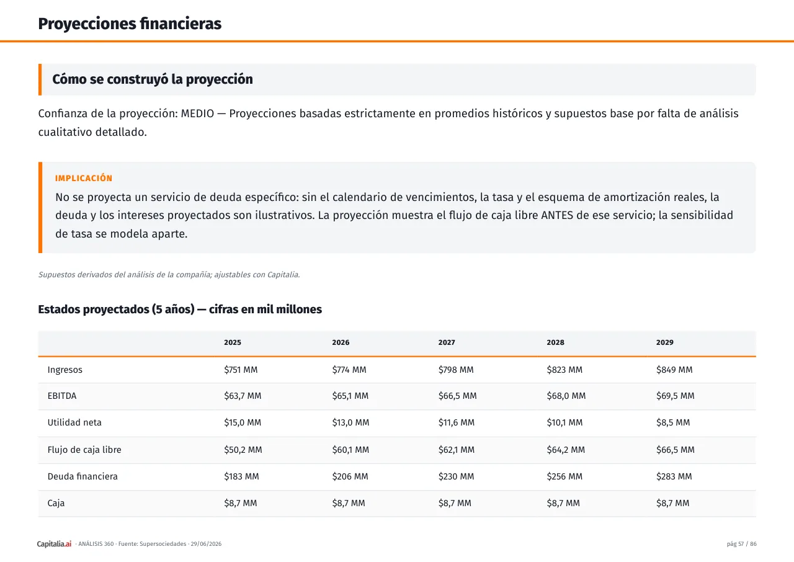This screenshot has height=562, width=794.
Task: Click the orange IMPLICACIÓN label
Action: 84,179
